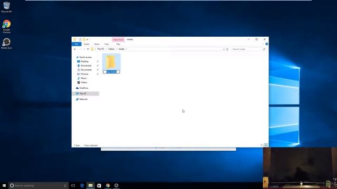Click the Downloads pin icon
The width and height of the screenshot is (337, 189).
coord(97,66)
